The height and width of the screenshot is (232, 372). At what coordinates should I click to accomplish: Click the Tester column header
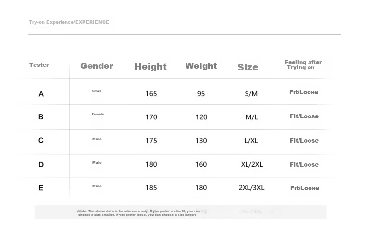pyautogui.click(x=39, y=65)
